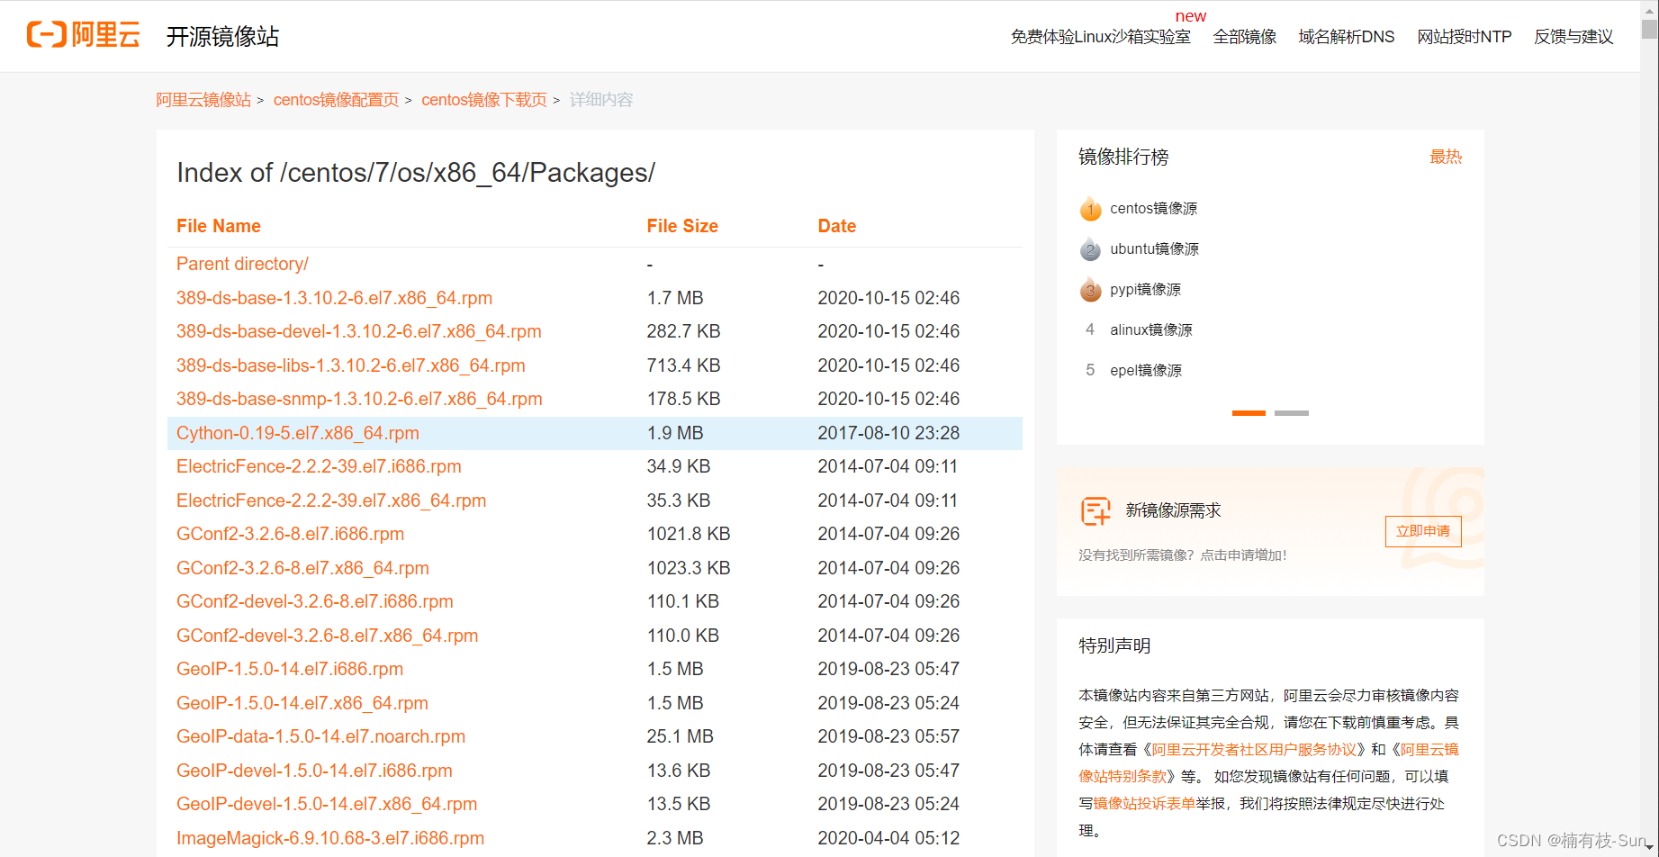Click centos镜像配置页 breadcrumb
The height and width of the screenshot is (857, 1659).
tap(336, 100)
